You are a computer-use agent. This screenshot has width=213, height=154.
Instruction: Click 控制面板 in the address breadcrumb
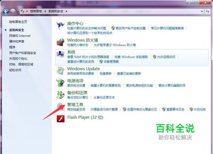click(36, 11)
